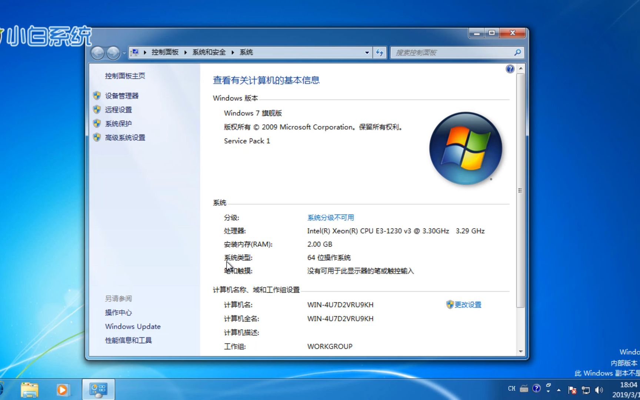Click the language bar restore icon
This screenshot has height=400, width=640.
(549, 385)
